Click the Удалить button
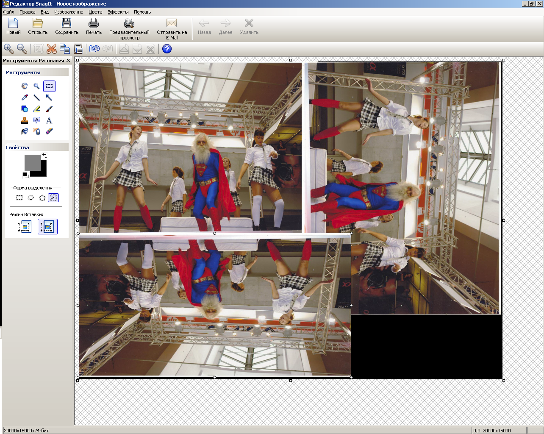The width and height of the screenshot is (544, 434). click(x=249, y=27)
